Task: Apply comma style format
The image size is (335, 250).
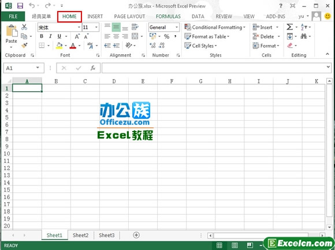Action: click(175, 36)
